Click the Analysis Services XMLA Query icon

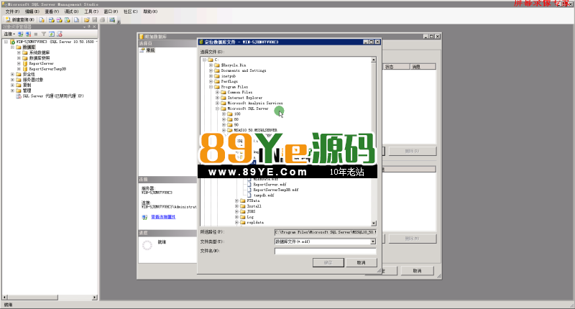click(68, 20)
